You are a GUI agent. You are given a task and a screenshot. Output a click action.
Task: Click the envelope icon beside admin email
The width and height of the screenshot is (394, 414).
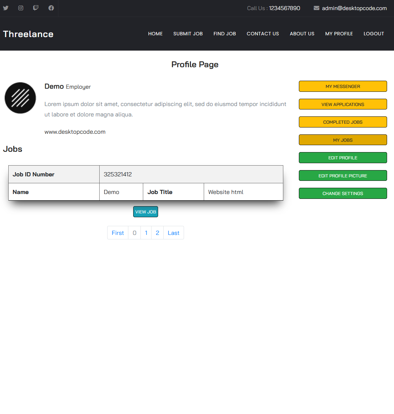(316, 8)
